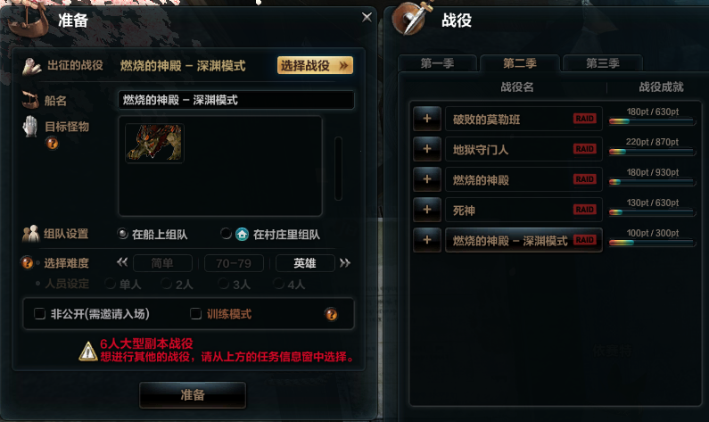
Task: Click the sword shield icon beside 战役
Action: click(410, 18)
